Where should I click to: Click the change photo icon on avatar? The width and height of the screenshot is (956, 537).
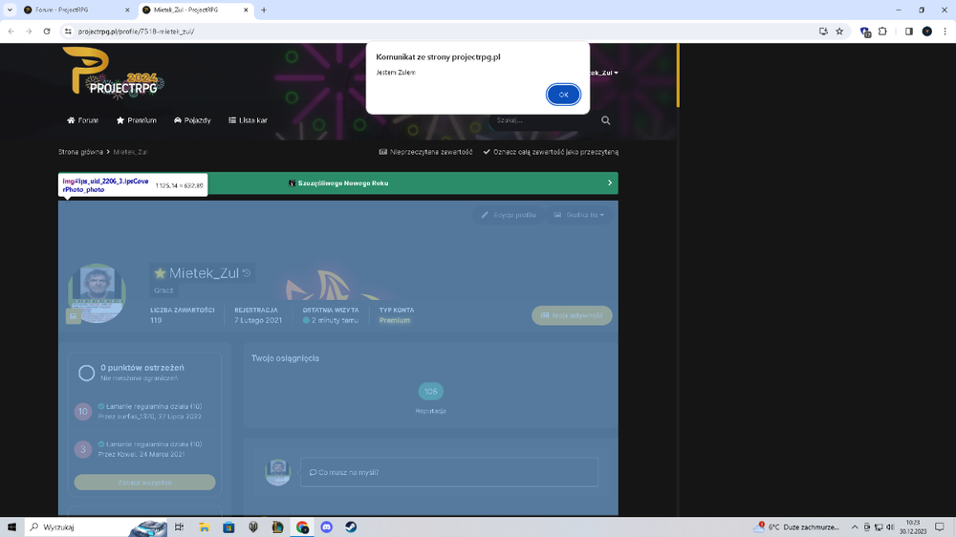(74, 315)
